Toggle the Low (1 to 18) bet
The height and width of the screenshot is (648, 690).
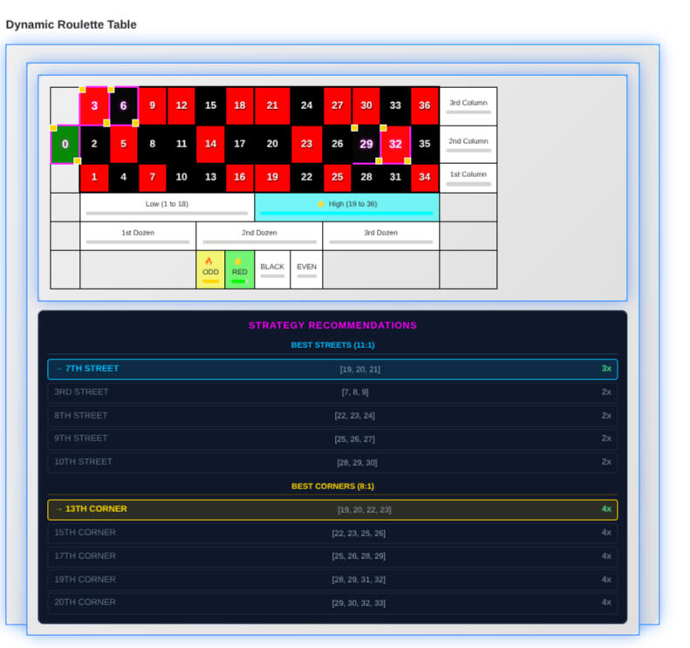(x=167, y=207)
